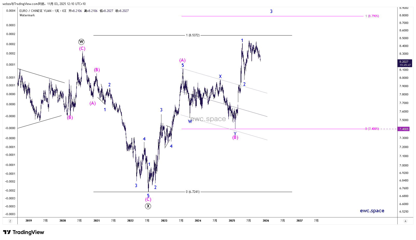This screenshot has width=416, height=240.
Task: Select the circled W wave label
Action: [81, 42]
